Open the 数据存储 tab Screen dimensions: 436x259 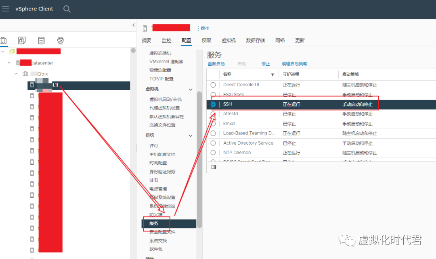coord(255,41)
